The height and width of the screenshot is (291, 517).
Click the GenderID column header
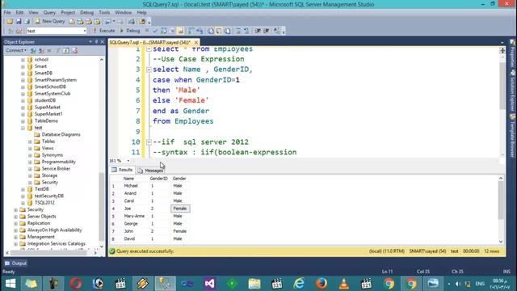coord(158,179)
